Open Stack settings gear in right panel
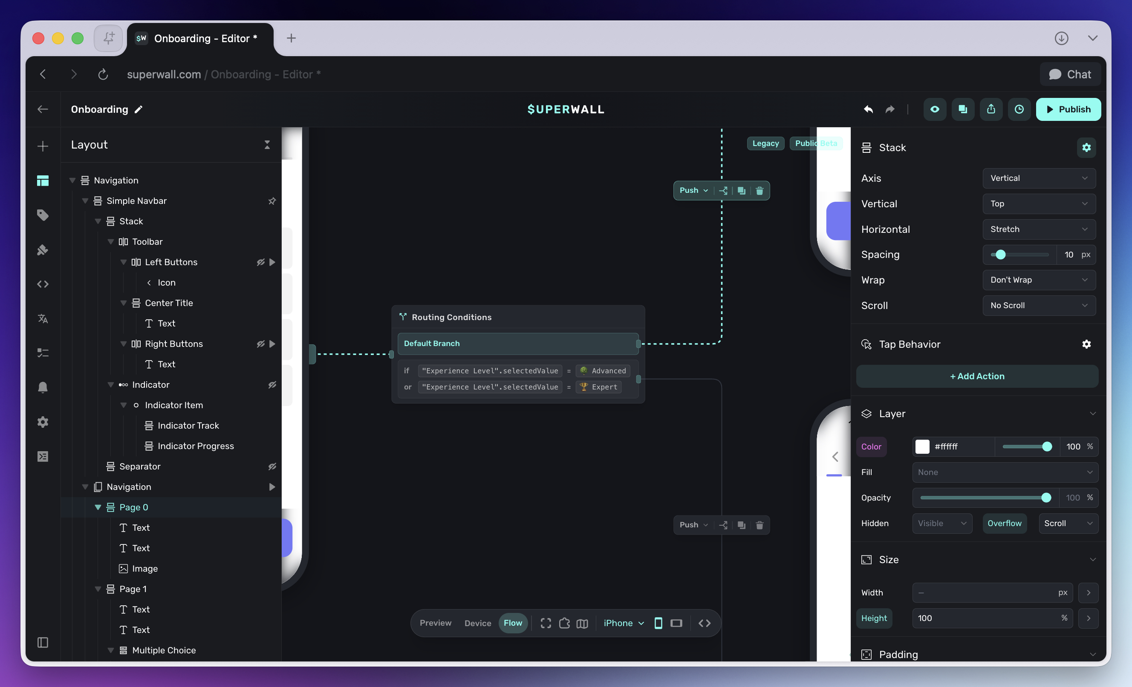This screenshot has height=687, width=1132. pyautogui.click(x=1086, y=147)
